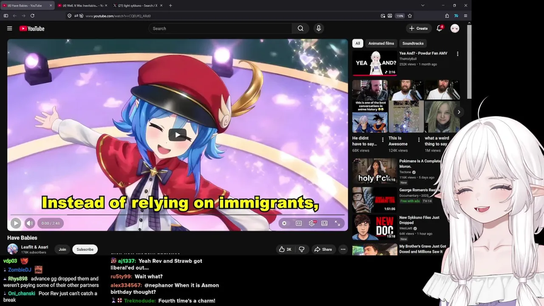Open more actions (three dots) below video

(343, 249)
